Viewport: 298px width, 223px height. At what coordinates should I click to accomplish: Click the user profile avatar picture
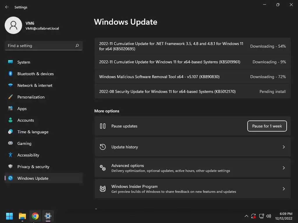13,25
